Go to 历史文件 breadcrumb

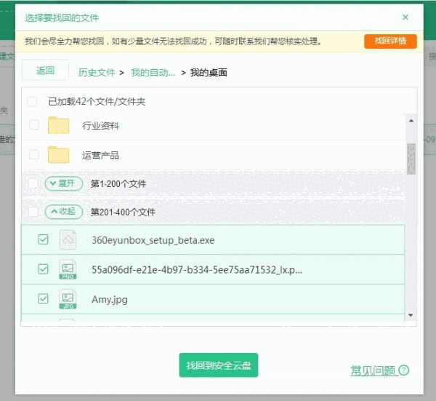pos(96,72)
